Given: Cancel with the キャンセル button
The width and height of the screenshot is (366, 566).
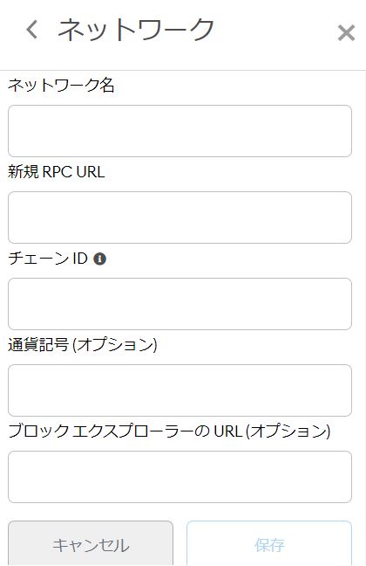Looking at the screenshot, I should point(91,543).
